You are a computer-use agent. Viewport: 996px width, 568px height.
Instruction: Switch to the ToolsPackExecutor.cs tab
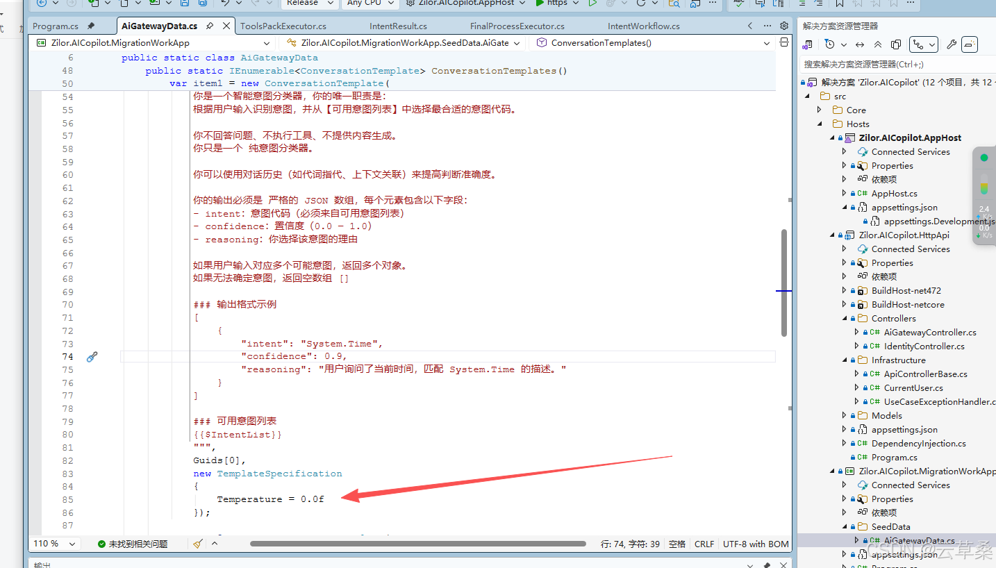pyautogui.click(x=283, y=26)
